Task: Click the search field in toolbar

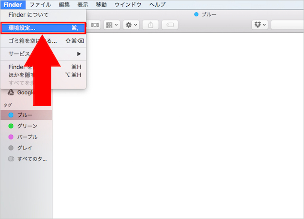Action: click(287, 25)
